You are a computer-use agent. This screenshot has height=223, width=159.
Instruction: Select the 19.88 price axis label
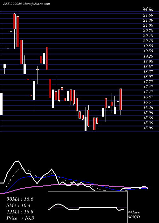(148, 46)
